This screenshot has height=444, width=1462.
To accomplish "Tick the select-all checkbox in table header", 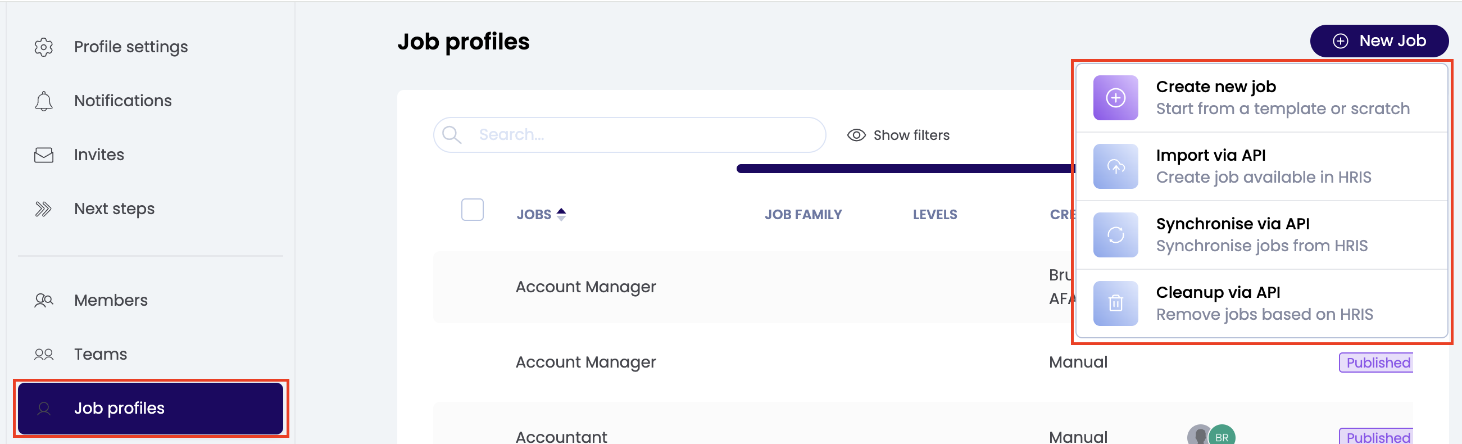I will (x=471, y=210).
